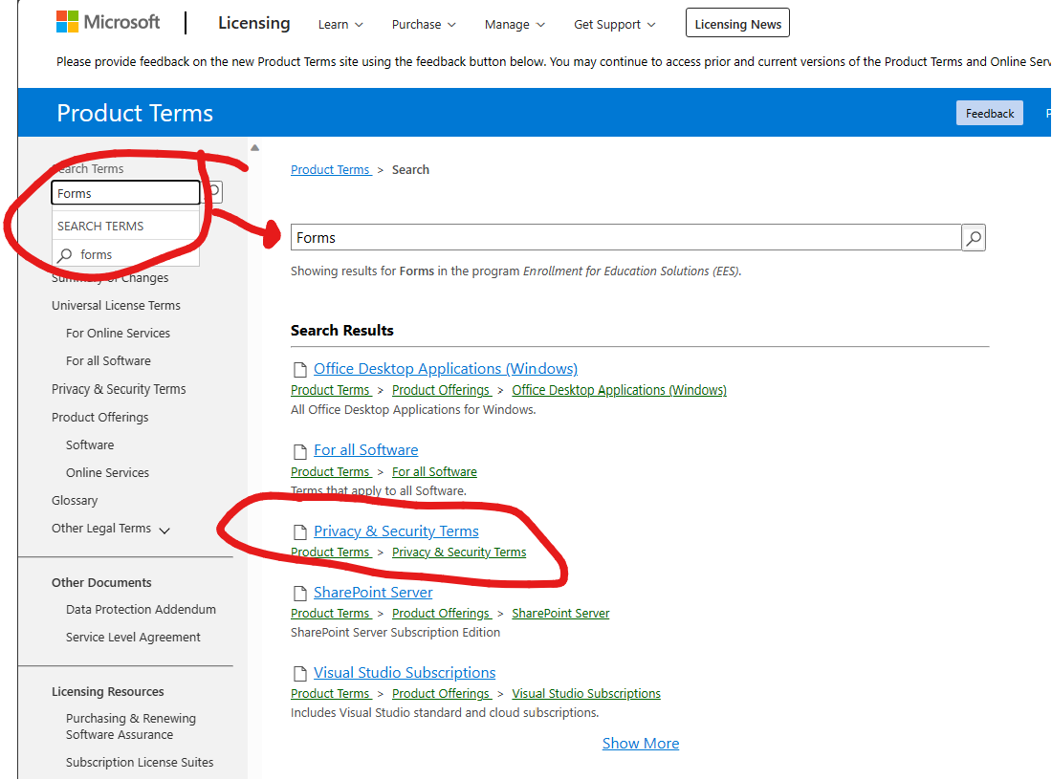Select Glossary in the sidebar

click(75, 500)
